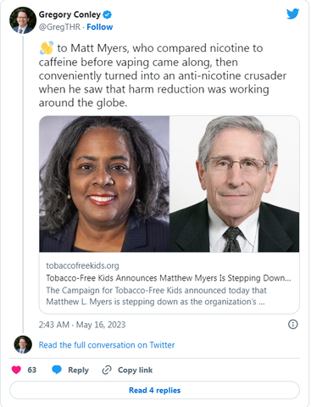Viewport: 311px width, 407px height.
Task: Click the Read 4 replies button
Action: [x=154, y=390]
